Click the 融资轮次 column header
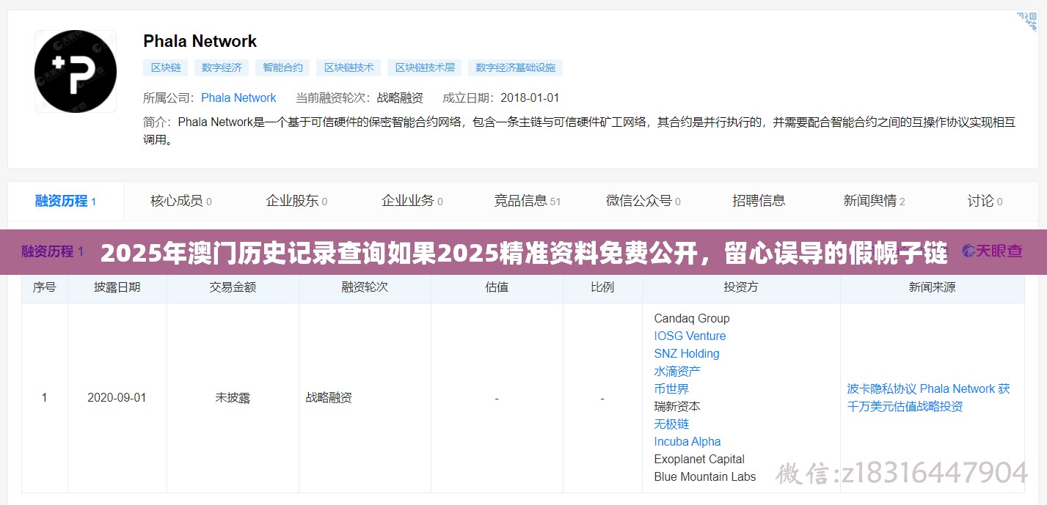The height and width of the screenshot is (505, 1047). click(365, 287)
